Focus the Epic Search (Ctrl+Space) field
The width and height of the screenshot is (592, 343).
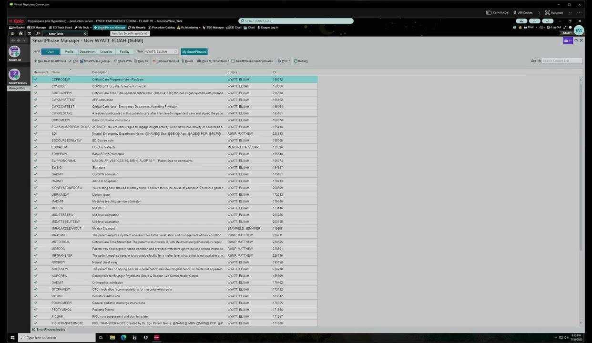[296, 21]
